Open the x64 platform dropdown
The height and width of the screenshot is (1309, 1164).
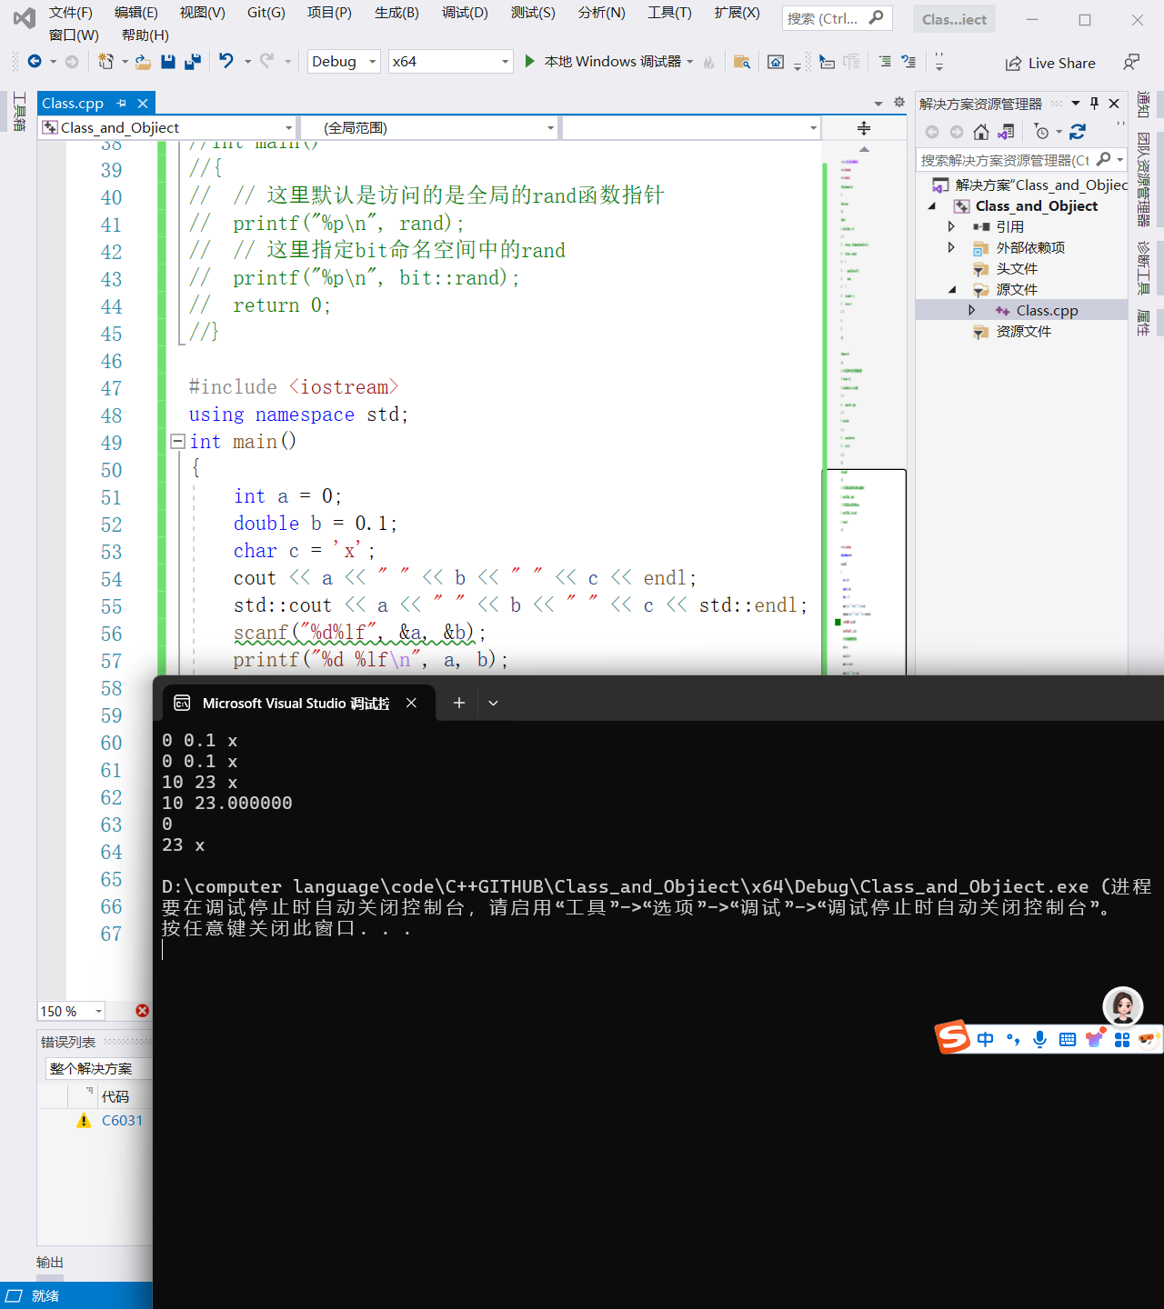(451, 61)
